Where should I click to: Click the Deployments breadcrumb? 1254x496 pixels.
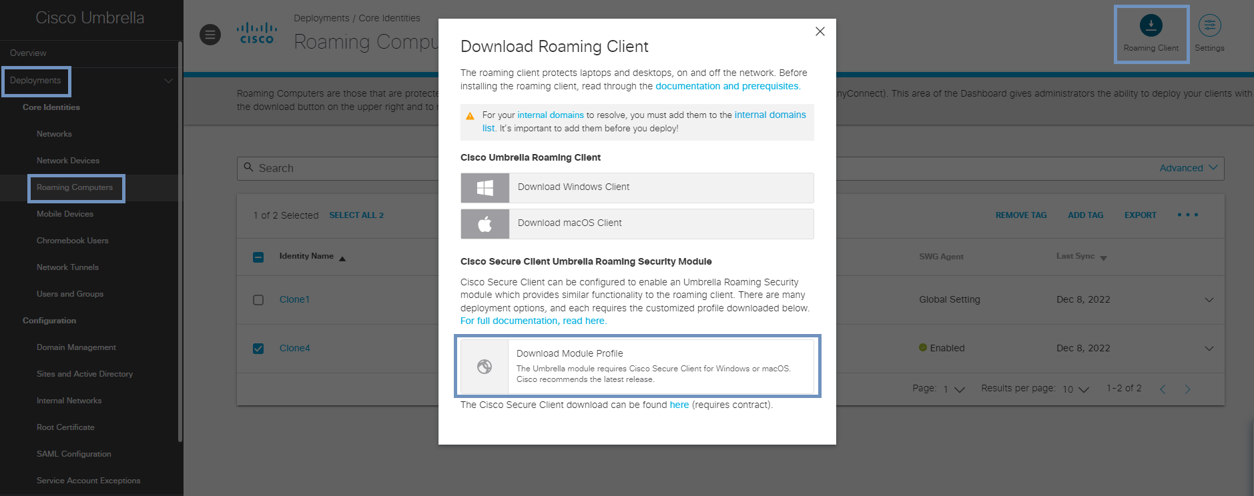(321, 18)
